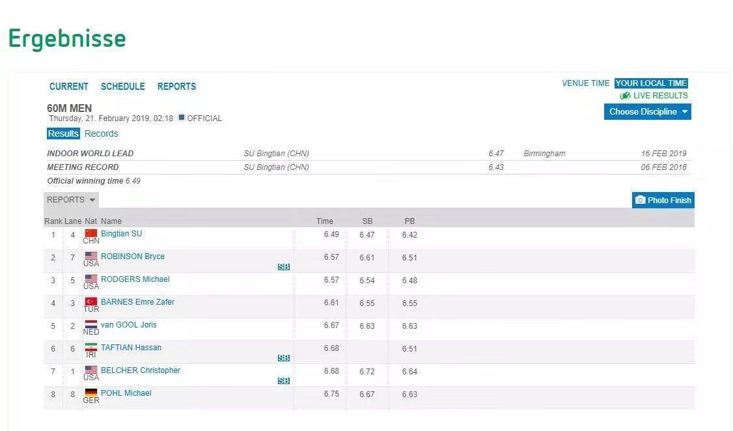Select YOUR LOCAL TIME option
Image resolution: width=733 pixels, height=431 pixels.
coord(651,83)
